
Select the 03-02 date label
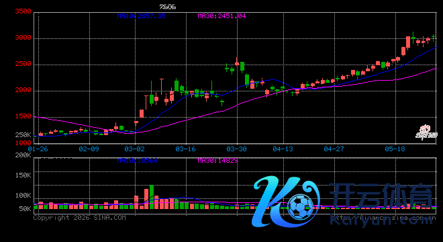click(x=134, y=149)
